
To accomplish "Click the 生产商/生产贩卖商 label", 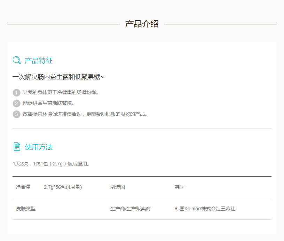I will tap(131, 209).
